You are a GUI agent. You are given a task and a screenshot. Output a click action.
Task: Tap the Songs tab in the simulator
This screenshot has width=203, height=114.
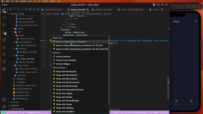(x=176, y=102)
